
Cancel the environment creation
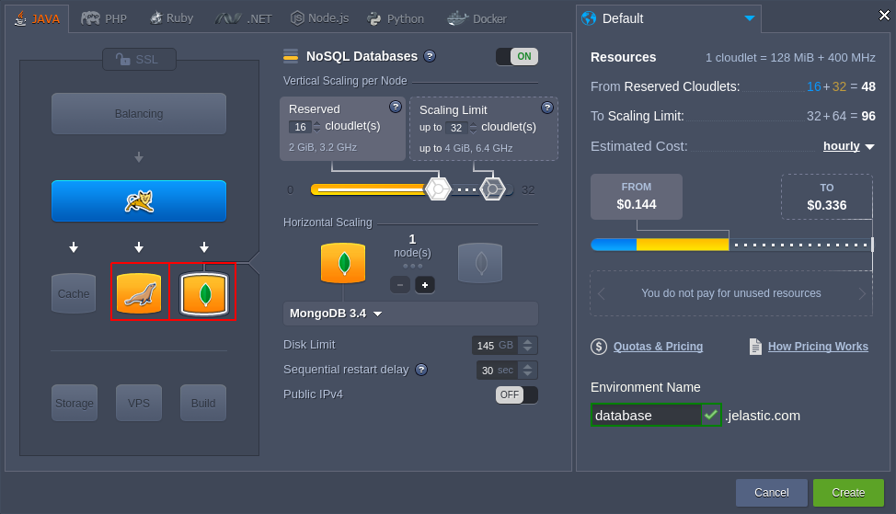click(772, 493)
